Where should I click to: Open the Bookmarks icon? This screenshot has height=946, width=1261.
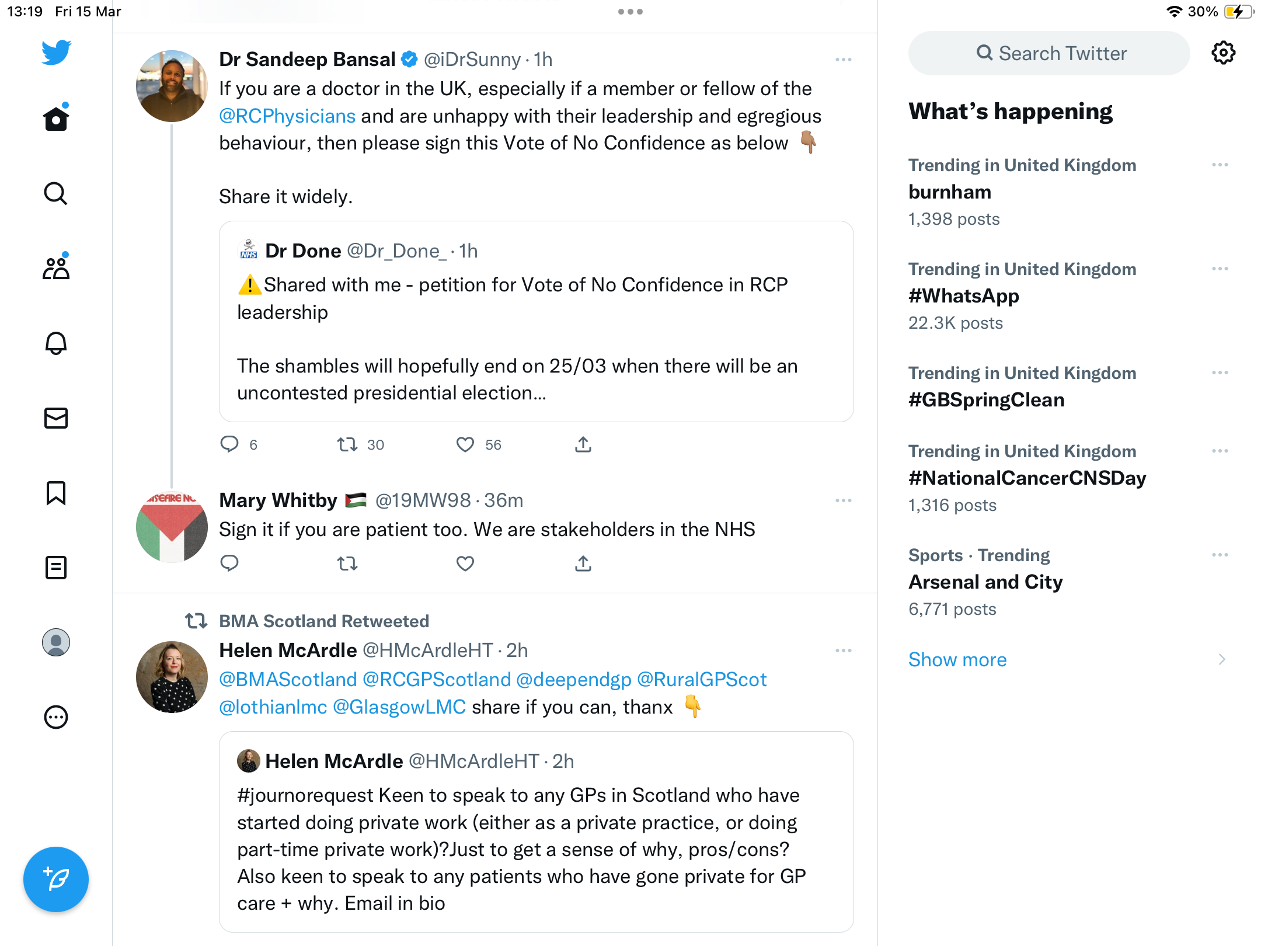point(56,493)
